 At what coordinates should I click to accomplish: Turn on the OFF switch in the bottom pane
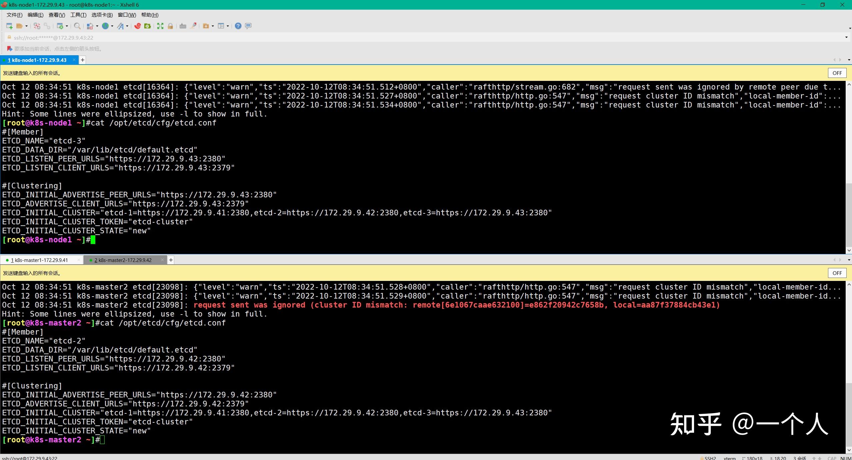click(x=837, y=273)
